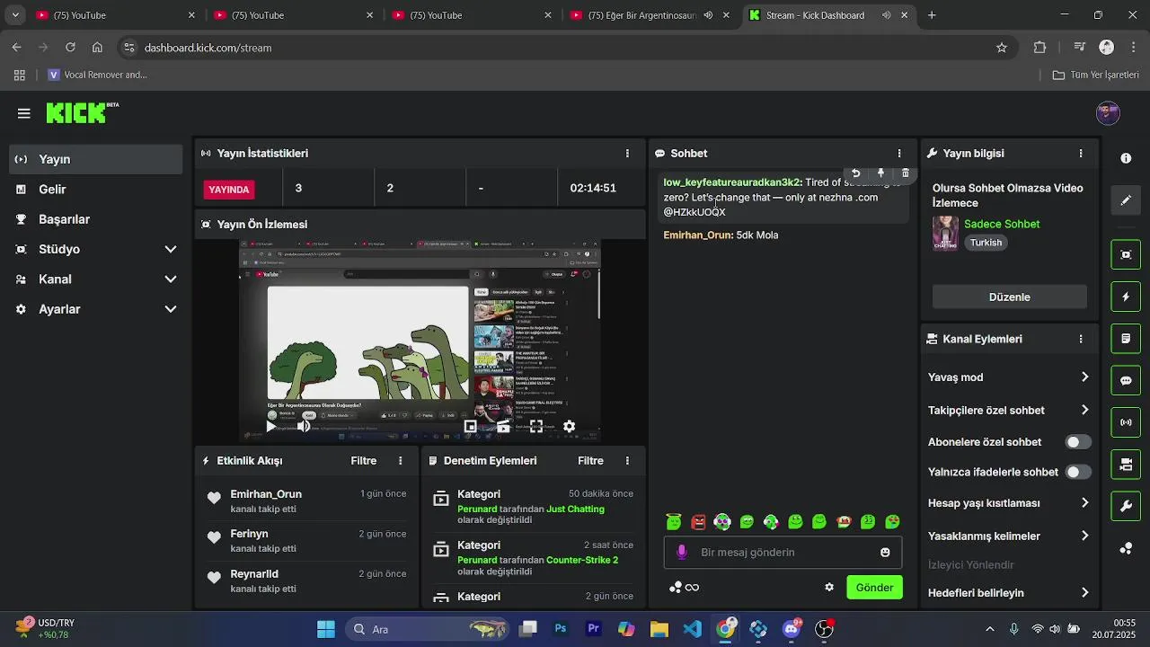Click the video camera icon in the right sidebar
Image resolution: width=1150 pixels, height=647 pixels.
coord(1126,465)
